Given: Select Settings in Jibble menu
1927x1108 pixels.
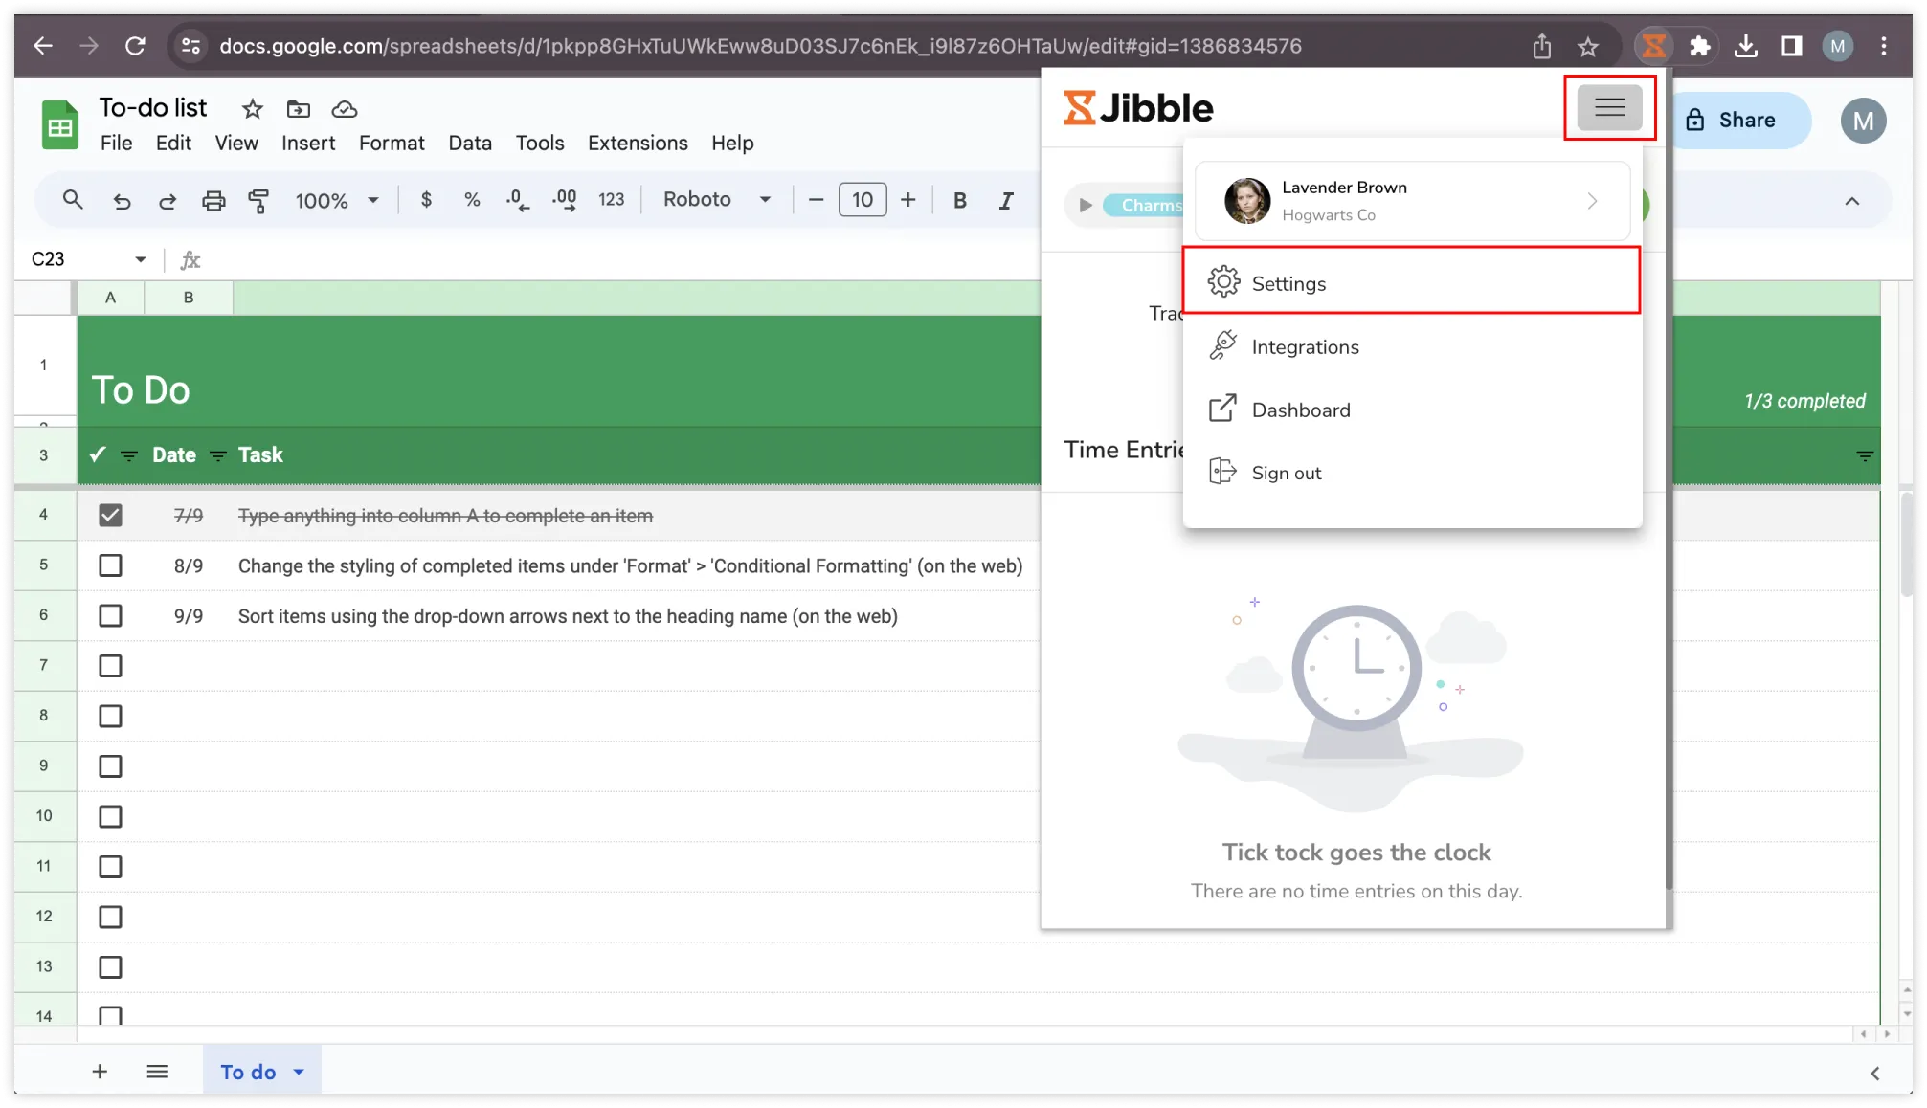Looking at the screenshot, I should (x=1288, y=283).
